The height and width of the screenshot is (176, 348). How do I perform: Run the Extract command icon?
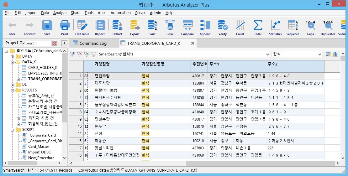(x=117, y=25)
